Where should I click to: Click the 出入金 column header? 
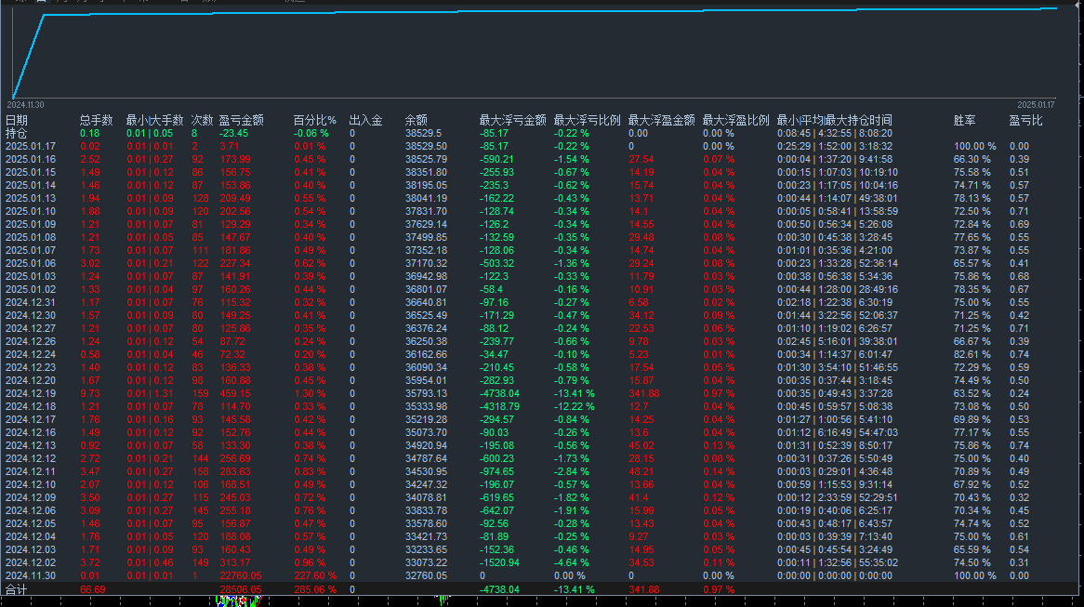pyautogui.click(x=365, y=120)
